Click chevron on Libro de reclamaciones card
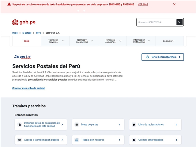The width and height of the screenshot is (196, 147). (x=176, y=125)
